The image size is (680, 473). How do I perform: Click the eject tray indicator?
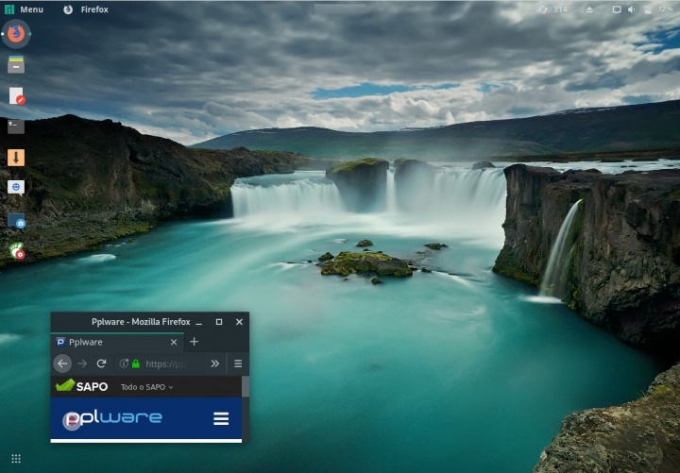[x=590, y=9]
